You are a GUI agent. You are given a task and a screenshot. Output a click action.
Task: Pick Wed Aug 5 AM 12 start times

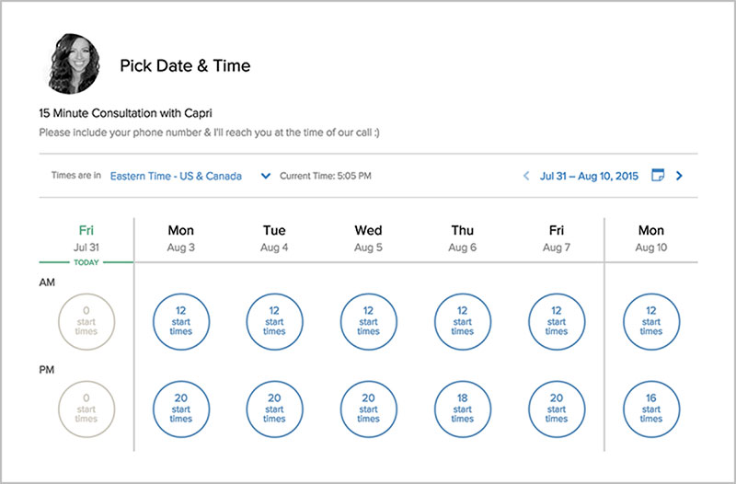[x=369, y=321]
